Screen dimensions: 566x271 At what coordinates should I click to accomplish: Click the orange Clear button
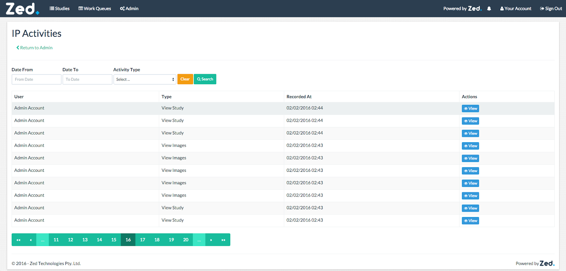(x=185, y=79)
